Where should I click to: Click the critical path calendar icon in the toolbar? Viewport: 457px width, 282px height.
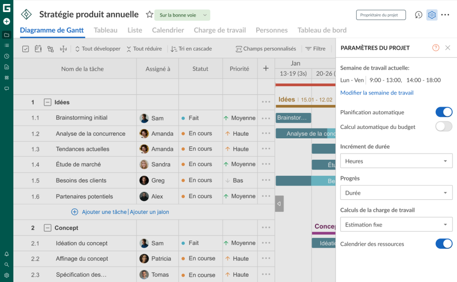[38, 49]
